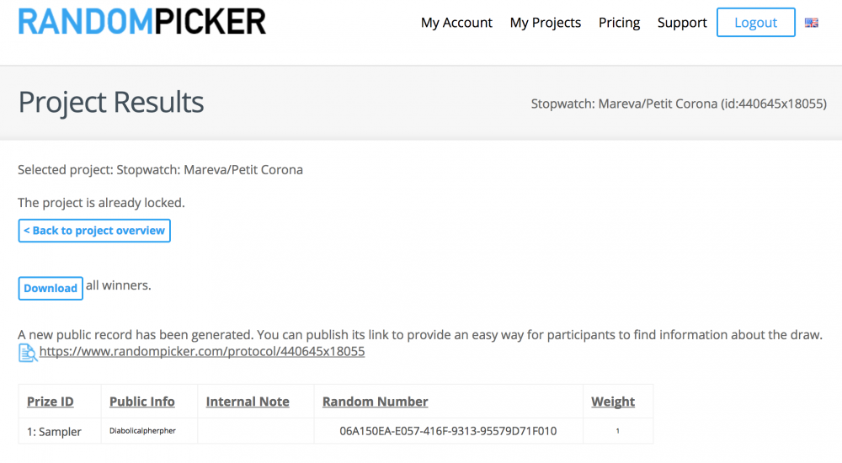
Task: Sort table by Public Info column
Action: click(142, 402)
